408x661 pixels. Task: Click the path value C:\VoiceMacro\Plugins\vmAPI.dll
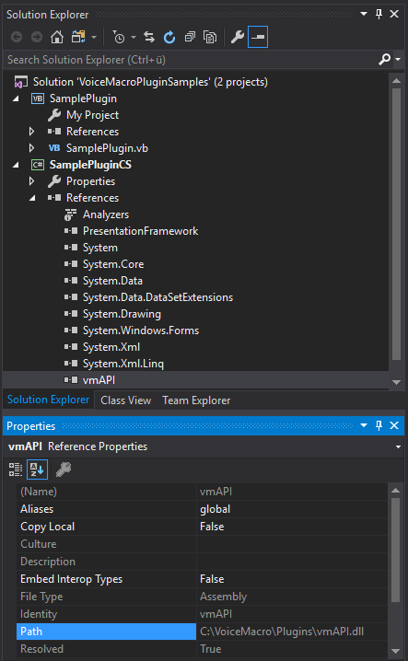[282, 632]
